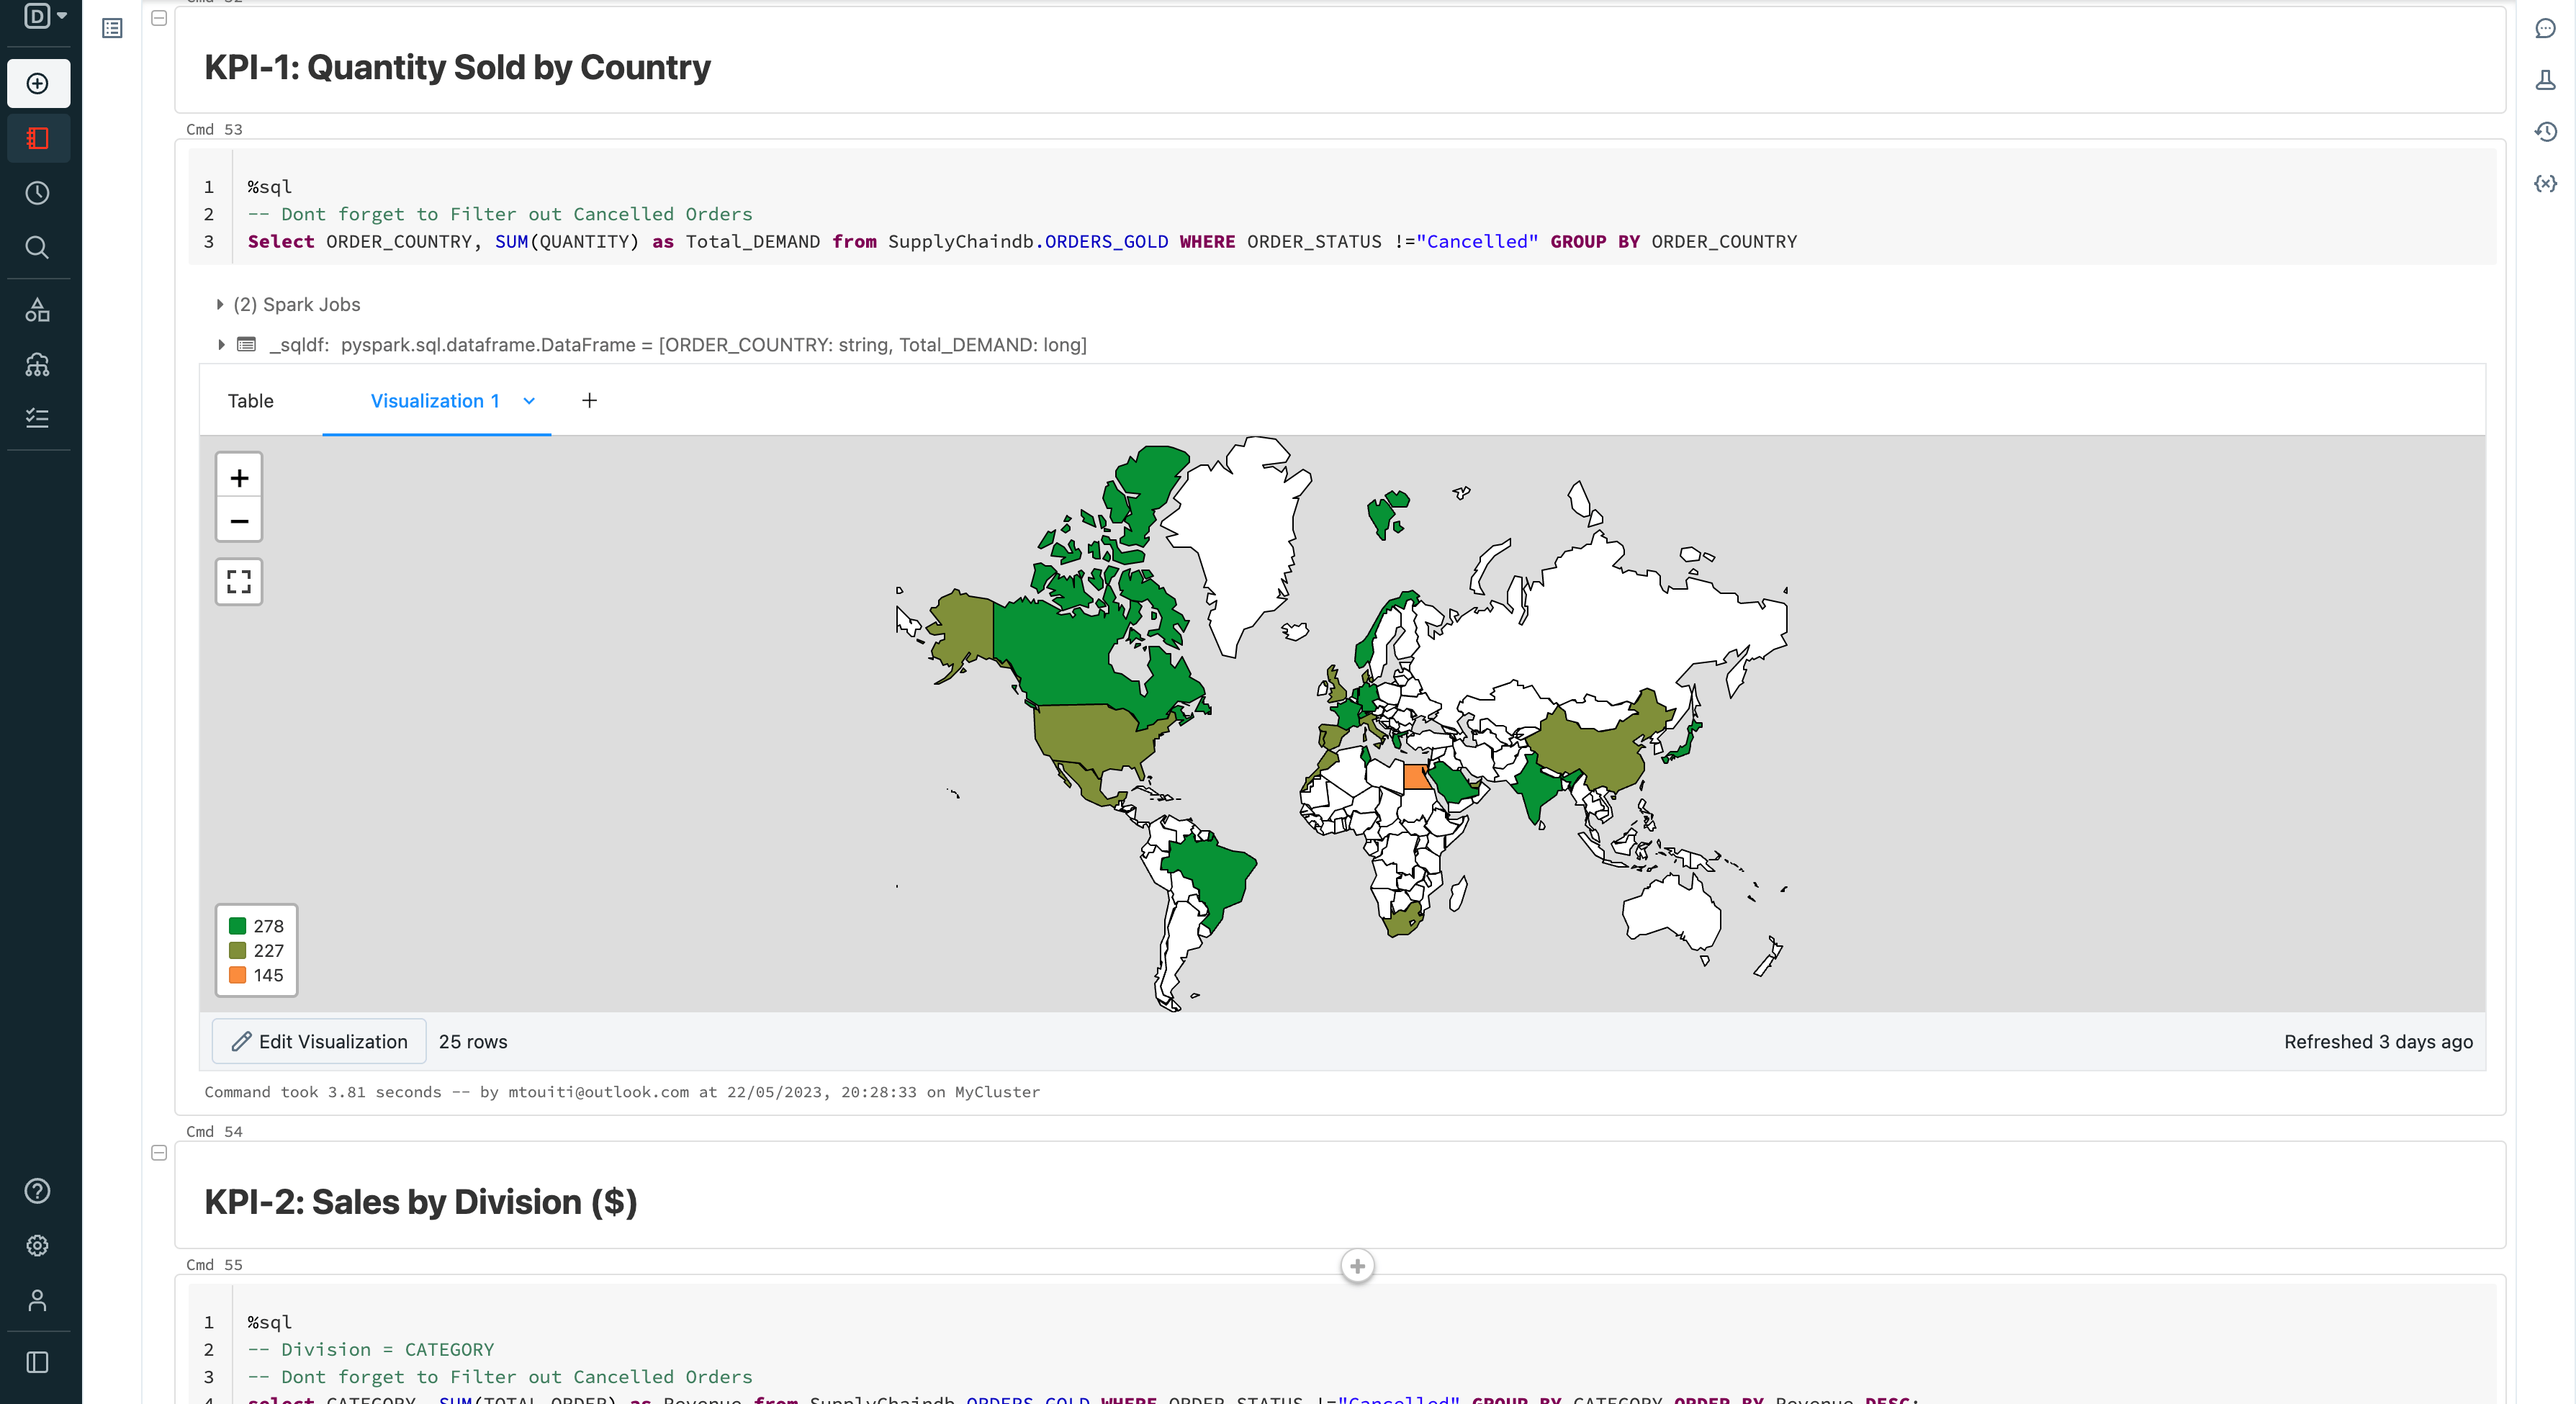Open the notebook table of contents
The height and width of the screenshot is (1404, 2576).
click(111, 28)
